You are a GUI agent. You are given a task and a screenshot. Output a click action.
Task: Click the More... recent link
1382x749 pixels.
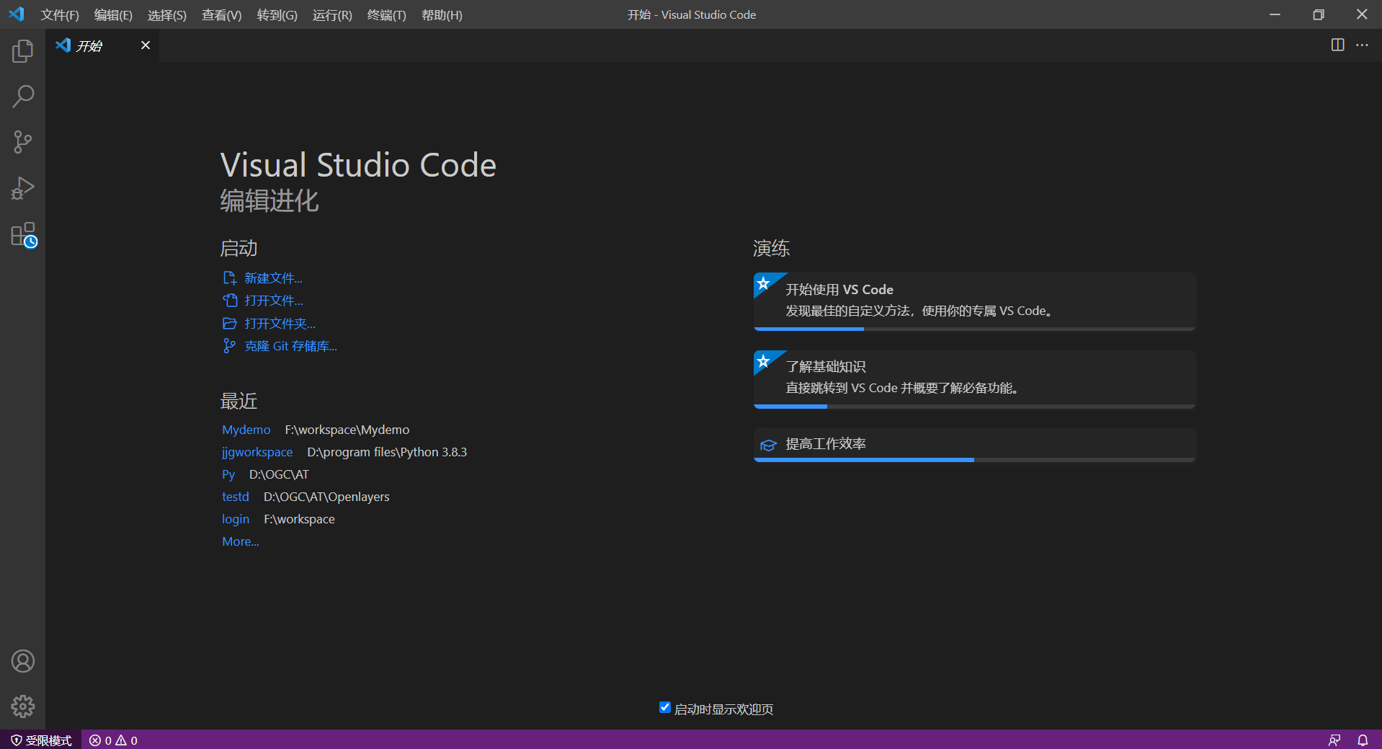click(241, 541)
